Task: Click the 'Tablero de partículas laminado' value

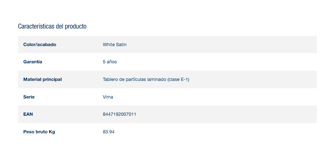Action: (x=134, y=79)
